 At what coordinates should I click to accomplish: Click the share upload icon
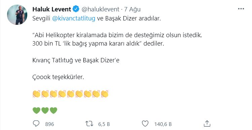[207, 123]
